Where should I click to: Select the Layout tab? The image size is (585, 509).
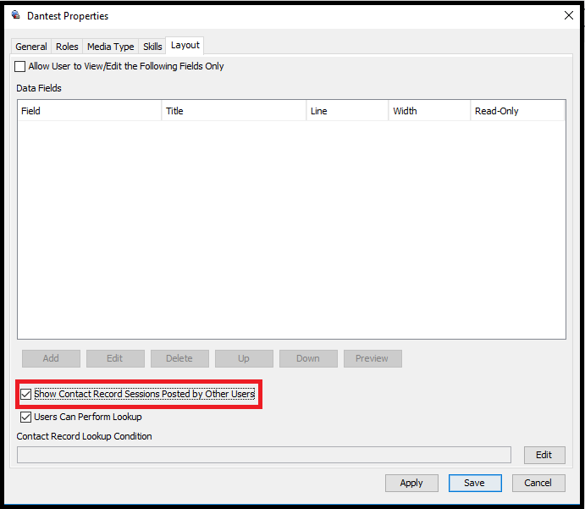(x=185, y=45)
